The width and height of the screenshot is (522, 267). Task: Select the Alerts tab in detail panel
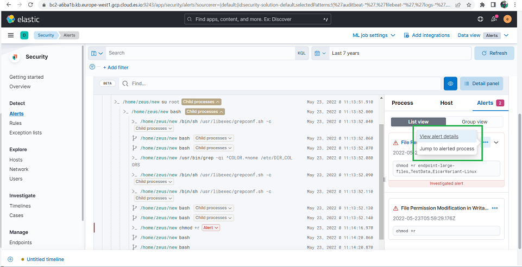click(x=490, y=103)
